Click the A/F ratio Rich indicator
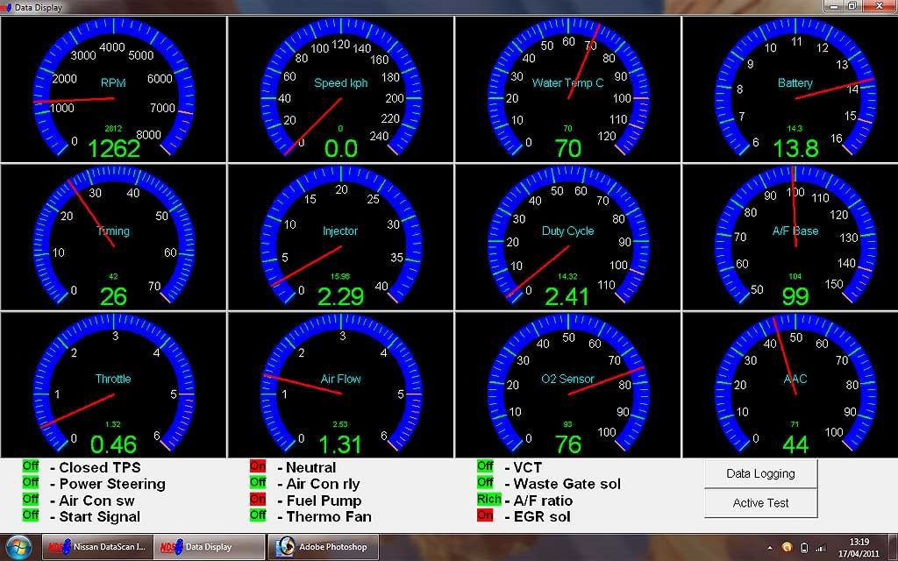The height and width of the screenshot is (561, 898). pyautogui.click(x=488, y=500)
